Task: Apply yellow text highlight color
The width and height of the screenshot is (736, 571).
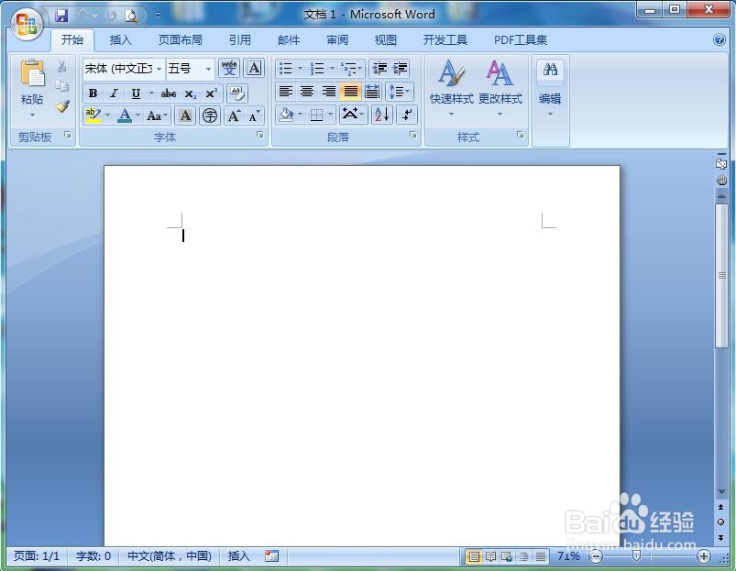Action: 93,115
